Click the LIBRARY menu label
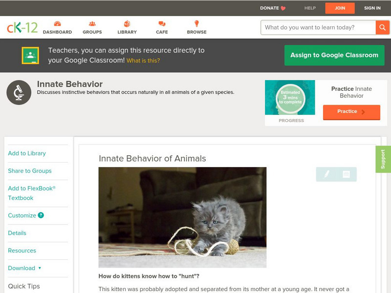Image resolution: width=391 pixels, height=293 pixels. [127, 32]
